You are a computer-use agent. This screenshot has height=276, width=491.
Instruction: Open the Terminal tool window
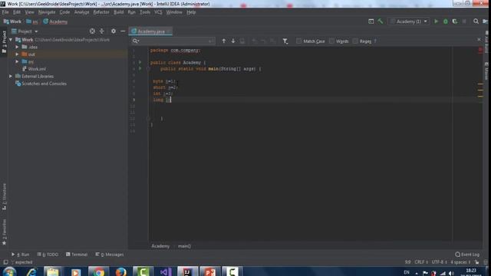point(77,255)
